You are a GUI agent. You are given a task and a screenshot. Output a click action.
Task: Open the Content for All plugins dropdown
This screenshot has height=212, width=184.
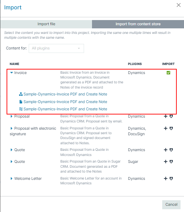pos(56,48)
